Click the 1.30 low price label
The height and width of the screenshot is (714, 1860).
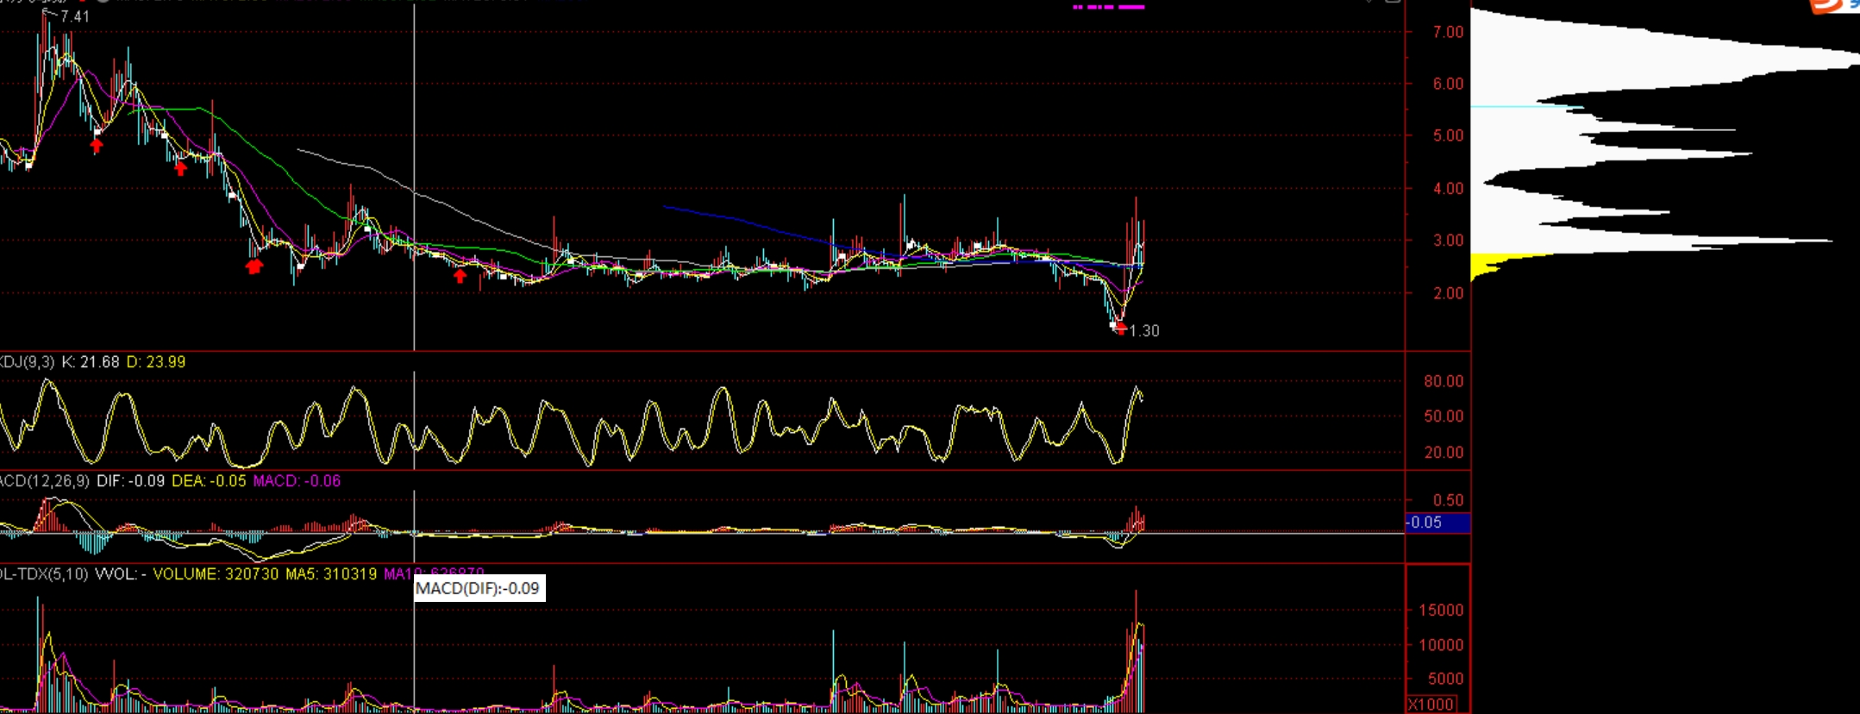(1144, 331)
